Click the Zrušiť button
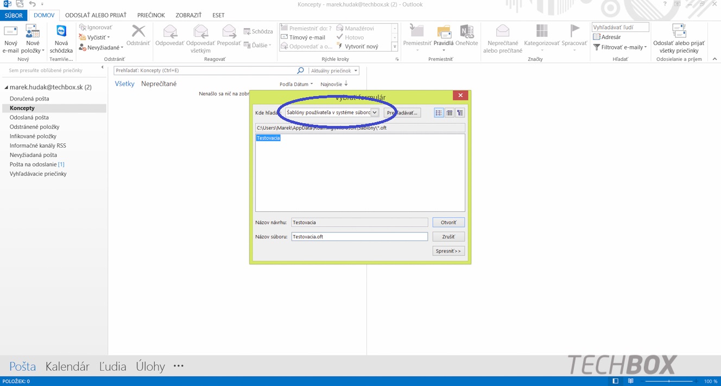The width and height of the screenshot is (721, 386). point(448,237)
